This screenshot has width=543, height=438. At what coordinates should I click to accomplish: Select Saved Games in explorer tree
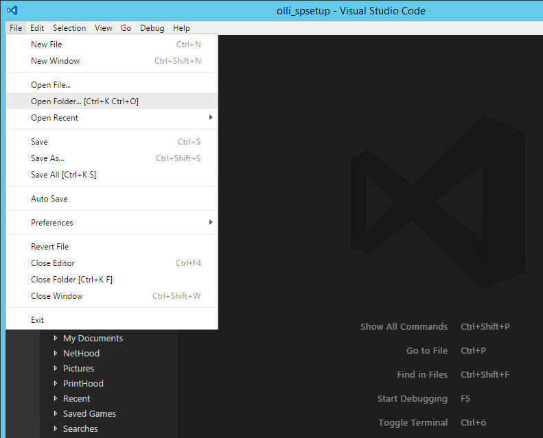(x=89, y=413)
